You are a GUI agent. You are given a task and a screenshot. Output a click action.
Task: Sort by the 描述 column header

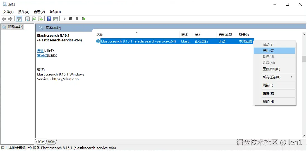tap(186, 35)
